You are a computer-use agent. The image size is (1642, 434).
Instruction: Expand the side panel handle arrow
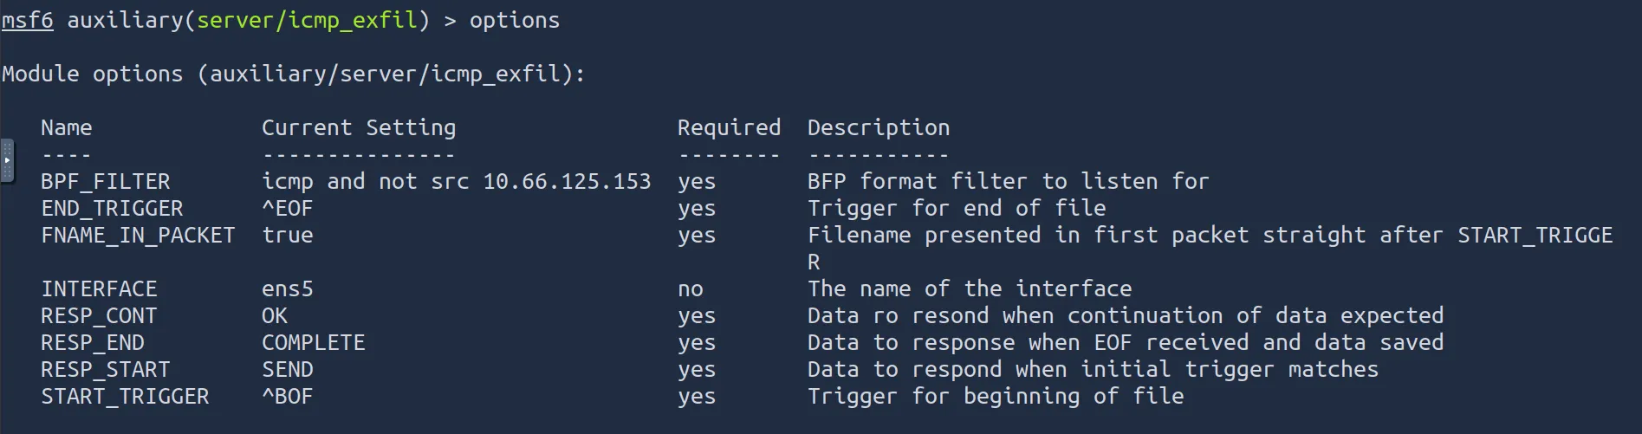click(7, 160)
